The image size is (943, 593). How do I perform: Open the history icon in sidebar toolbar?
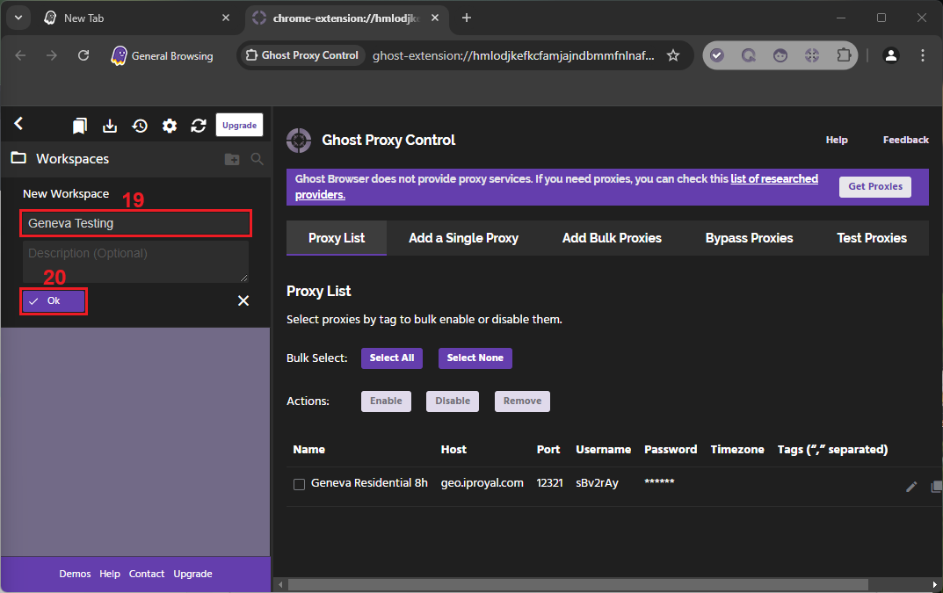(x=140, y=126)
